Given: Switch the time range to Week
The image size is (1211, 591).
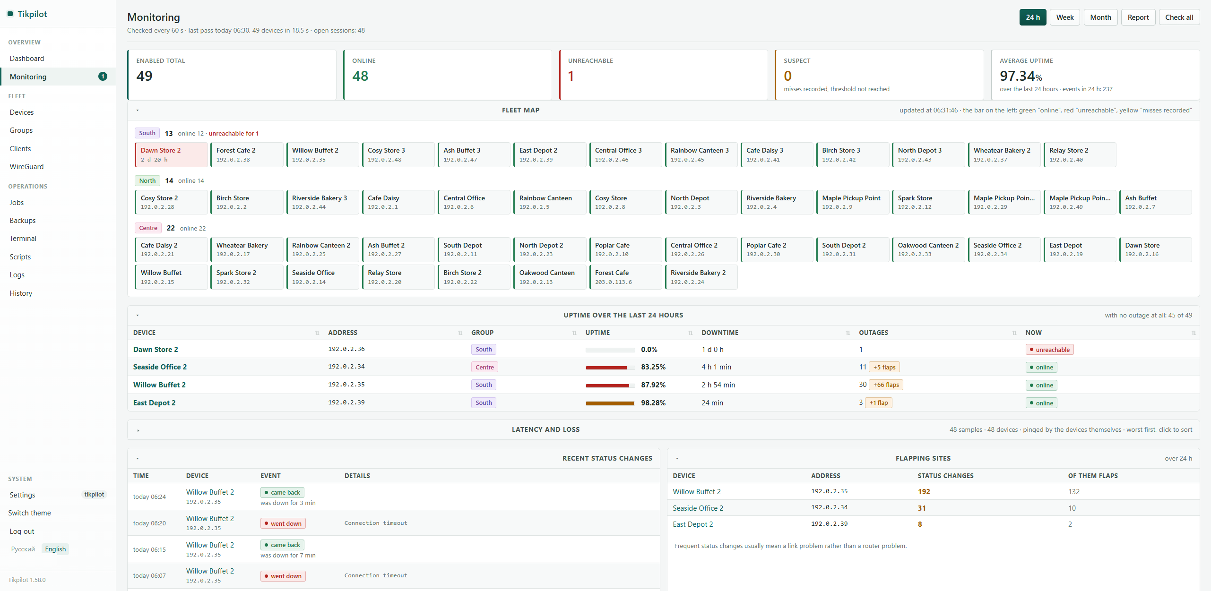Looking at the screenshot, I should click(1065, 17).
